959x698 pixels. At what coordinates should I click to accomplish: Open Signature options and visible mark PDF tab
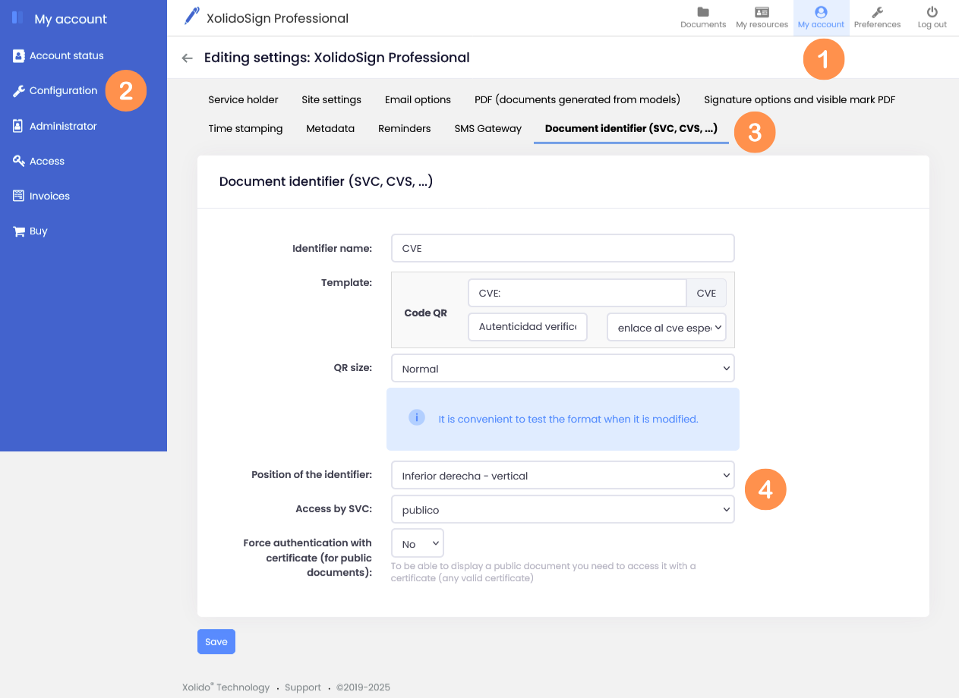pos(800,99)
